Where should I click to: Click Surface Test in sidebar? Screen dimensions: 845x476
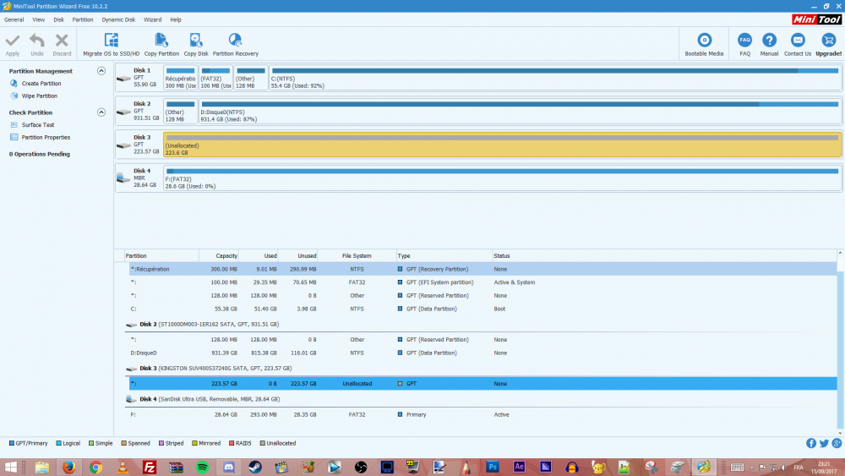pos(37,125)
